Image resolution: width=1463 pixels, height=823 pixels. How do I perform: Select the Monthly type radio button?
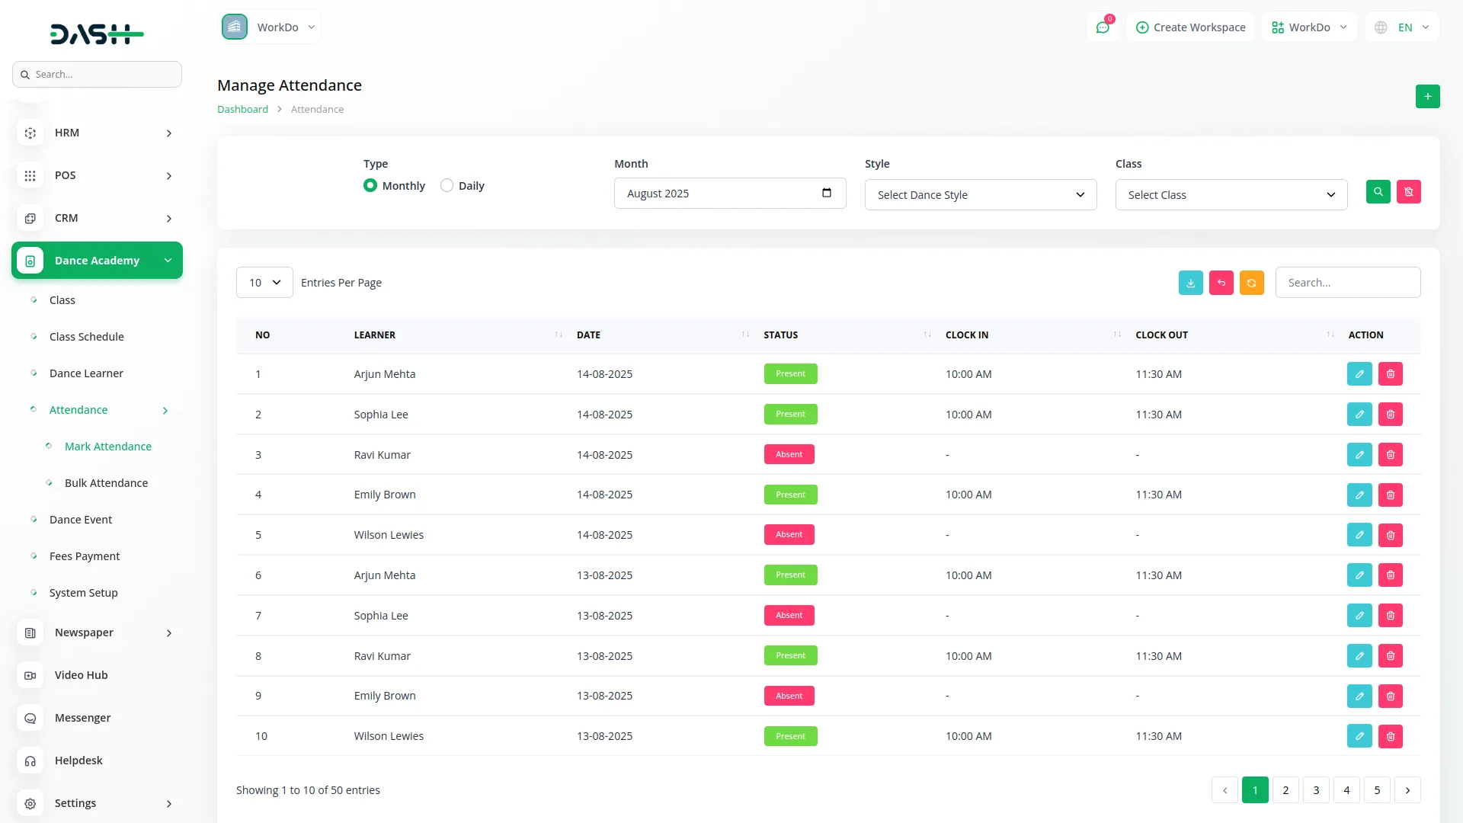coord(370,185)
